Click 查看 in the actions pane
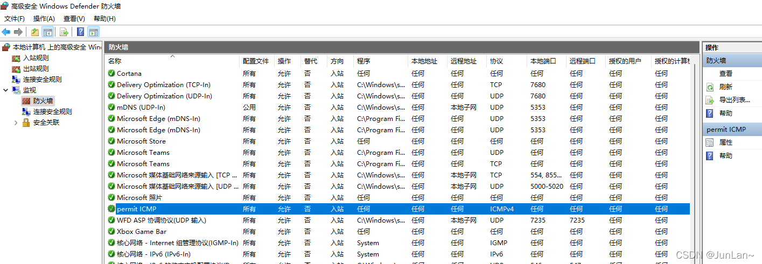The image size is (762, 264). click(726, 74)
